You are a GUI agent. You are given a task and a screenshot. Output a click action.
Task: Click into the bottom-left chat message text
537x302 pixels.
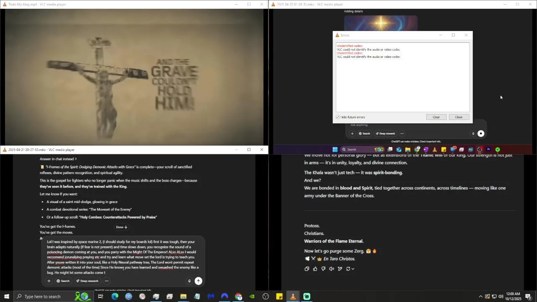pos(122,257)
